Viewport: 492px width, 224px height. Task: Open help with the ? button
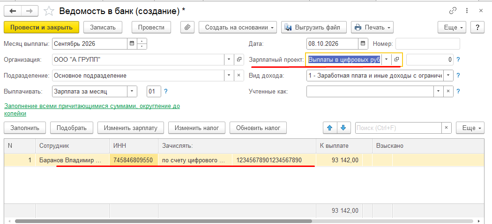(x=477, y=27)
